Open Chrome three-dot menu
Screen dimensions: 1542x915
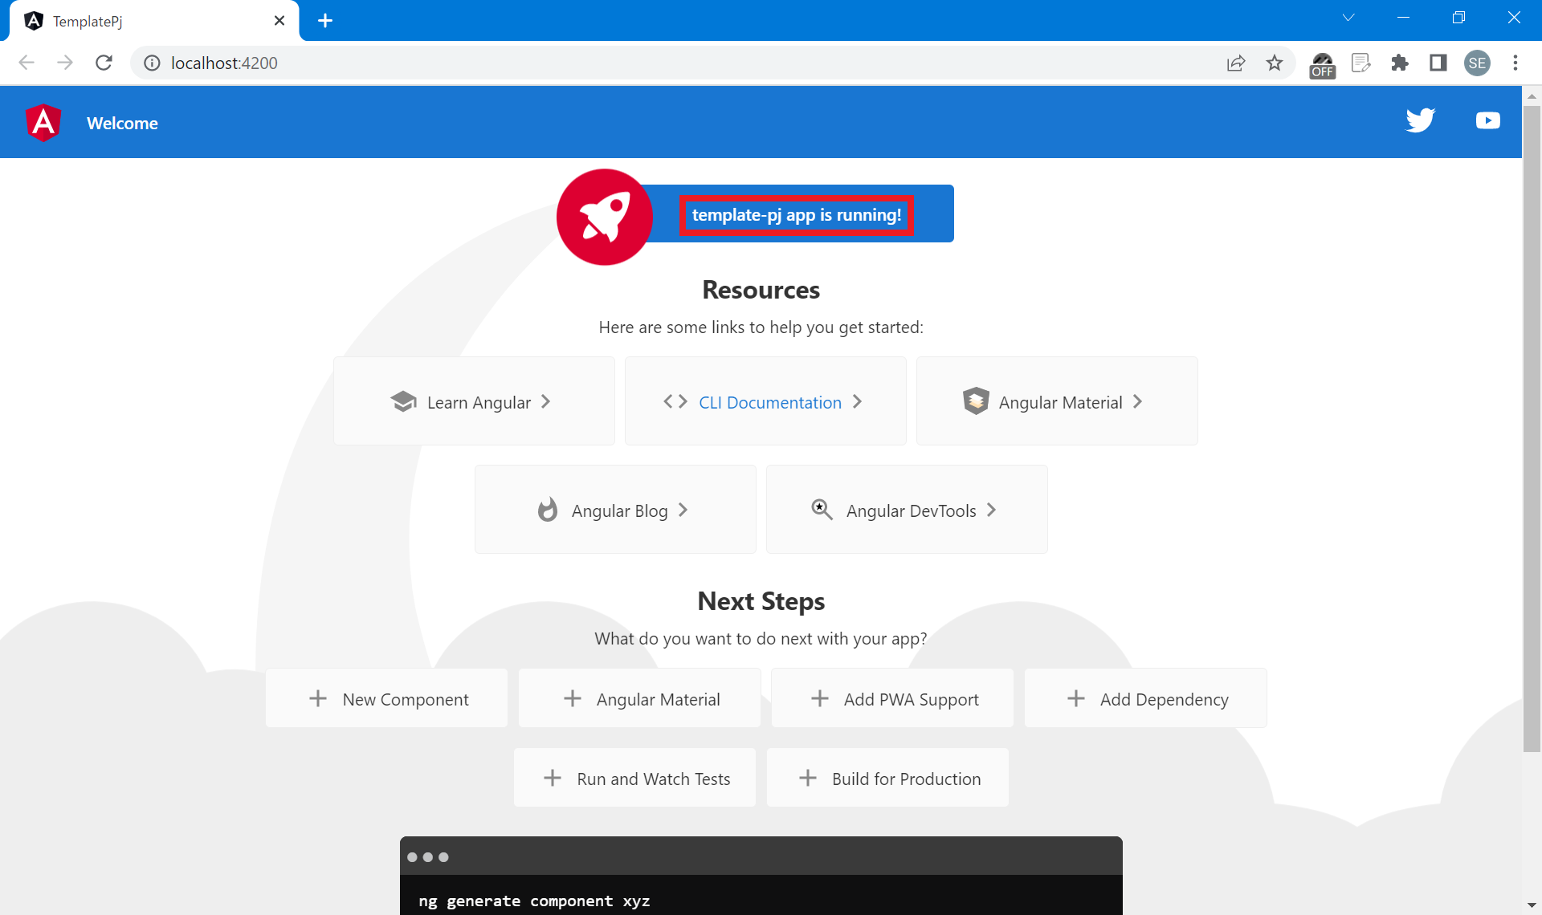[1515, 63]
